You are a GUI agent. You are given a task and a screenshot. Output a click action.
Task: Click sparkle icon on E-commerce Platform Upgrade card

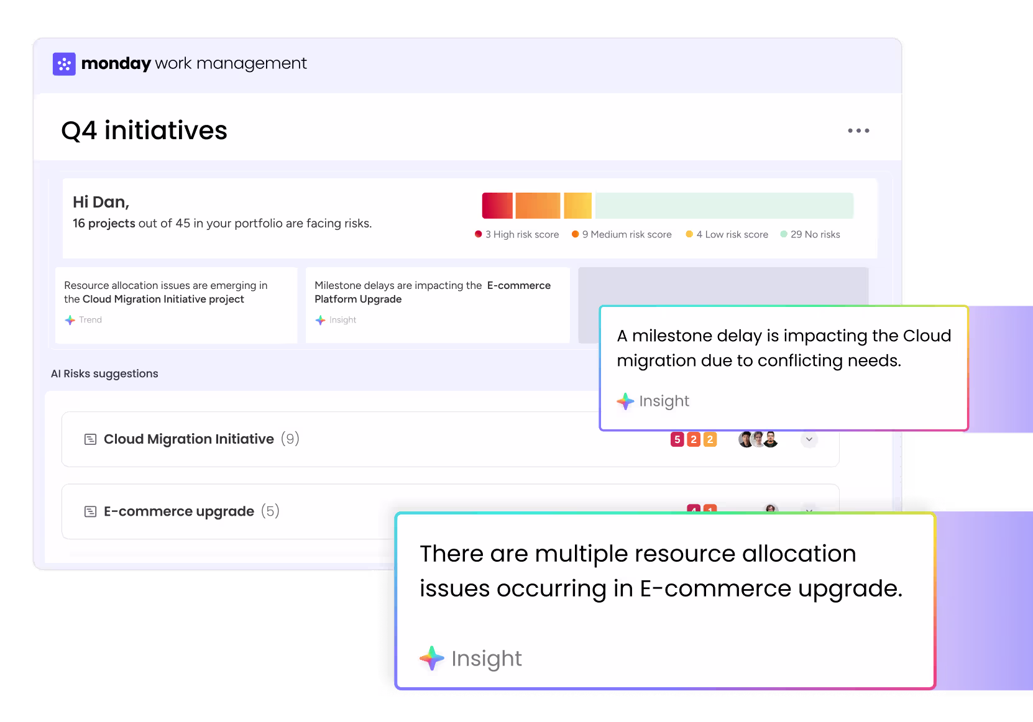(x=320, y=320)
